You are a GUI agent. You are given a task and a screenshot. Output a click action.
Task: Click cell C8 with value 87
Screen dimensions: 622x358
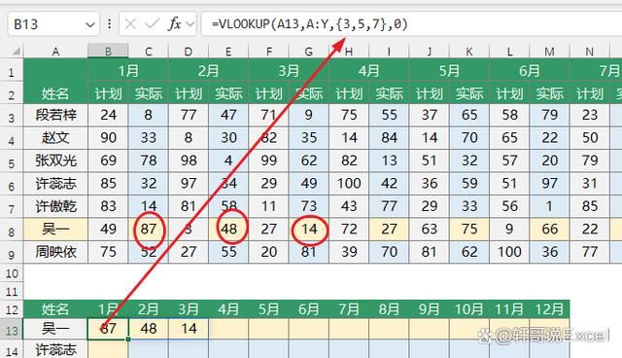tap(149, 229)
